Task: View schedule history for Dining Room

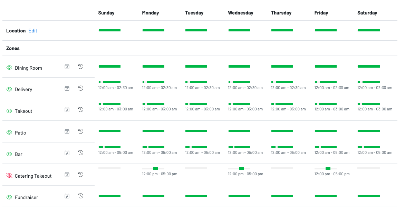Action: click(80, 67)
